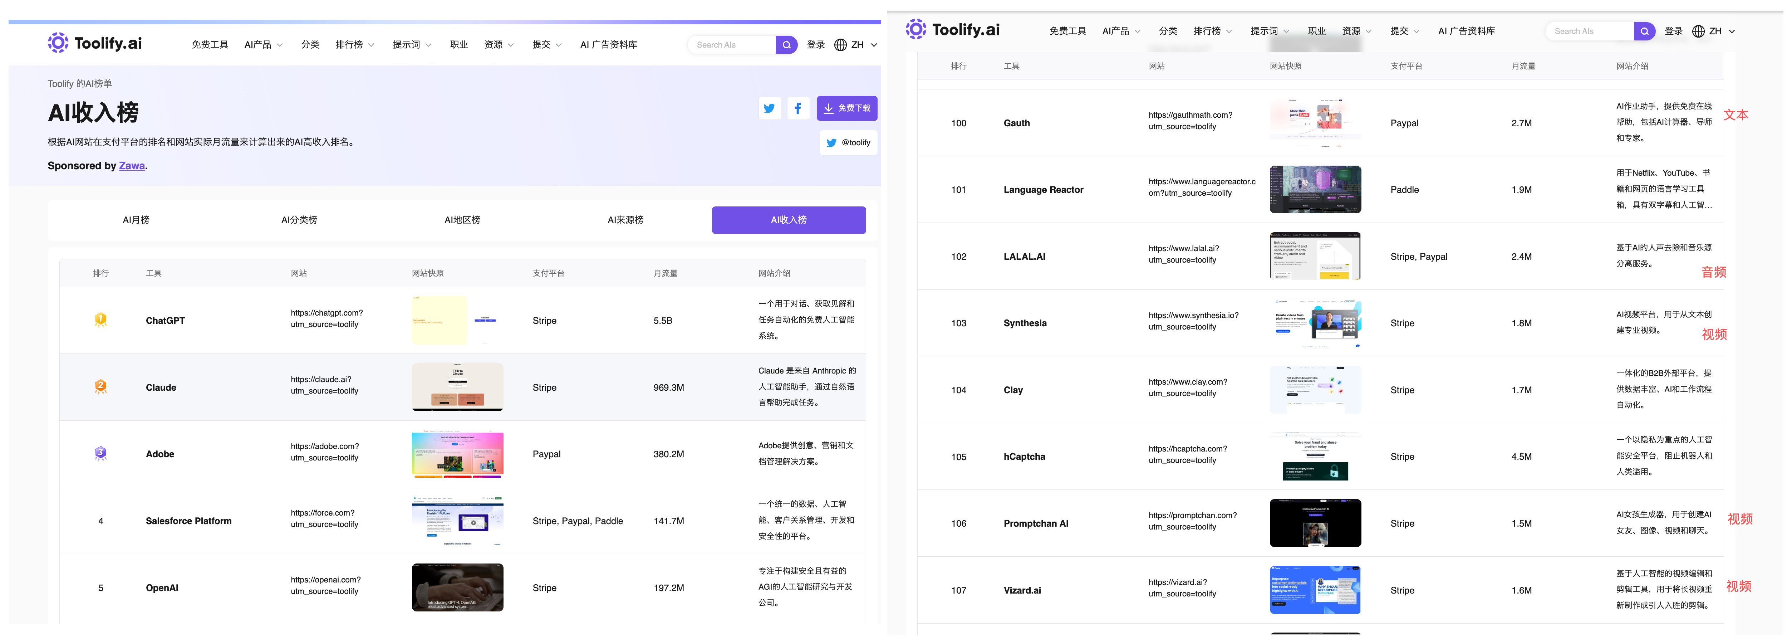Open the @toolify Twitter handle button
This screenshot has width=1792, height=644.
pos(848,143)
